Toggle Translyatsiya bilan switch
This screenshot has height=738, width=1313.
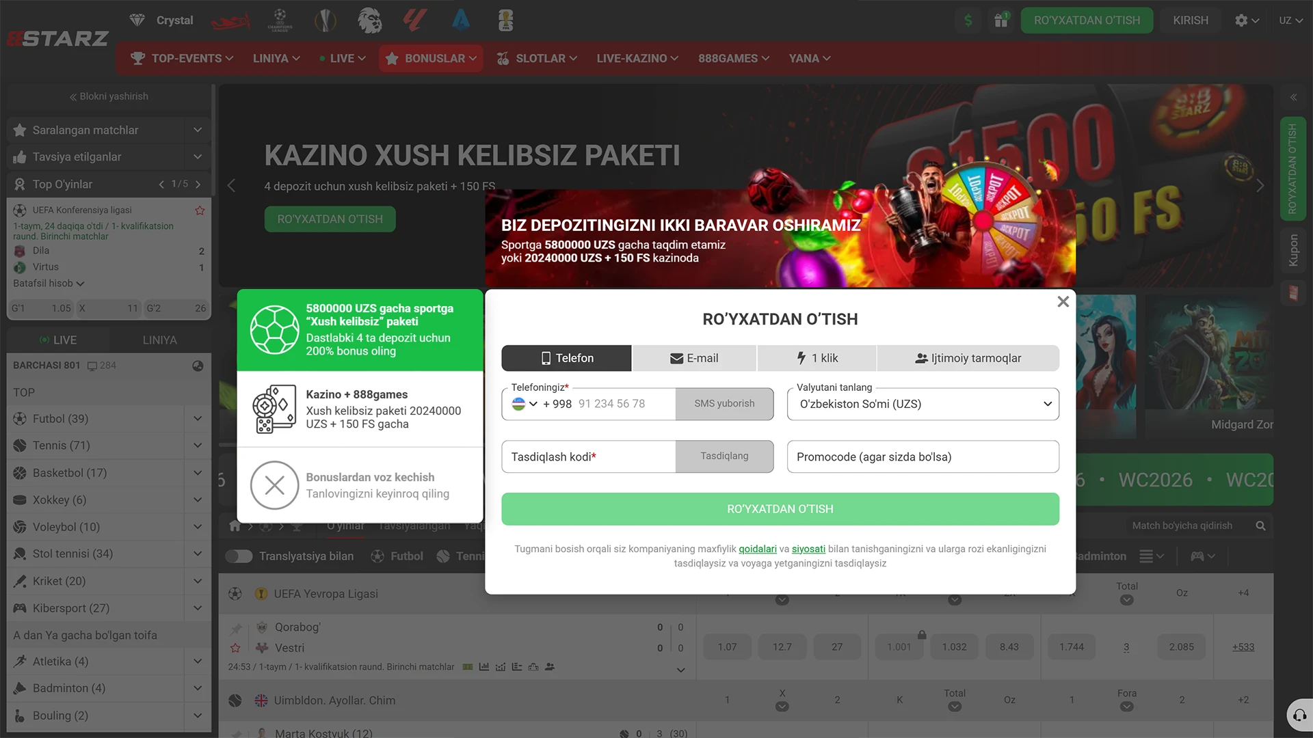pos(239,556)
